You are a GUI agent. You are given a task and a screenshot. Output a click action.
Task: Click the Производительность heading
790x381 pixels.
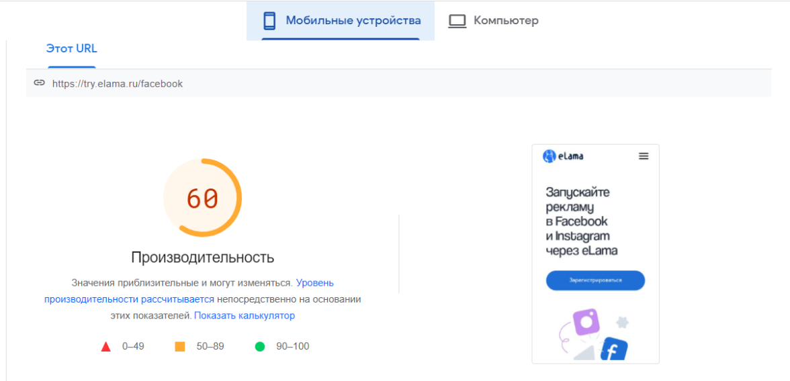203,257
